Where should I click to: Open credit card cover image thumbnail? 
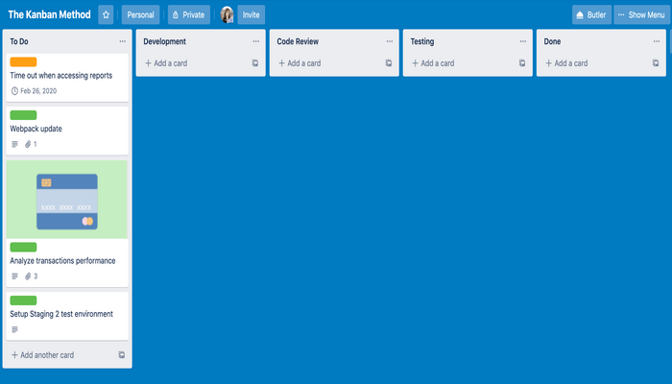(66, 200)
